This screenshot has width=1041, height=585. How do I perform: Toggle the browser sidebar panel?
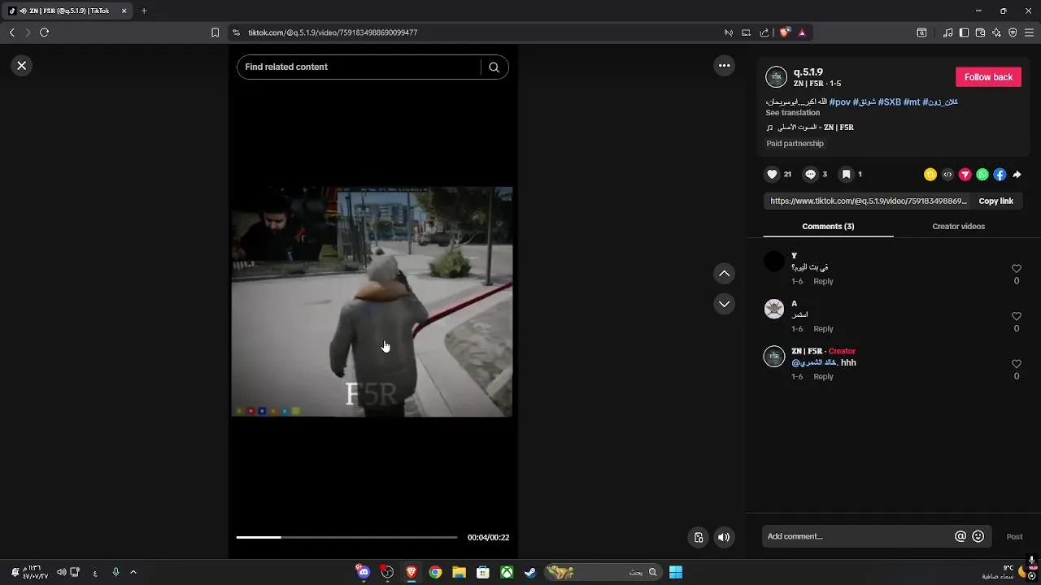(x=964, y=32)
